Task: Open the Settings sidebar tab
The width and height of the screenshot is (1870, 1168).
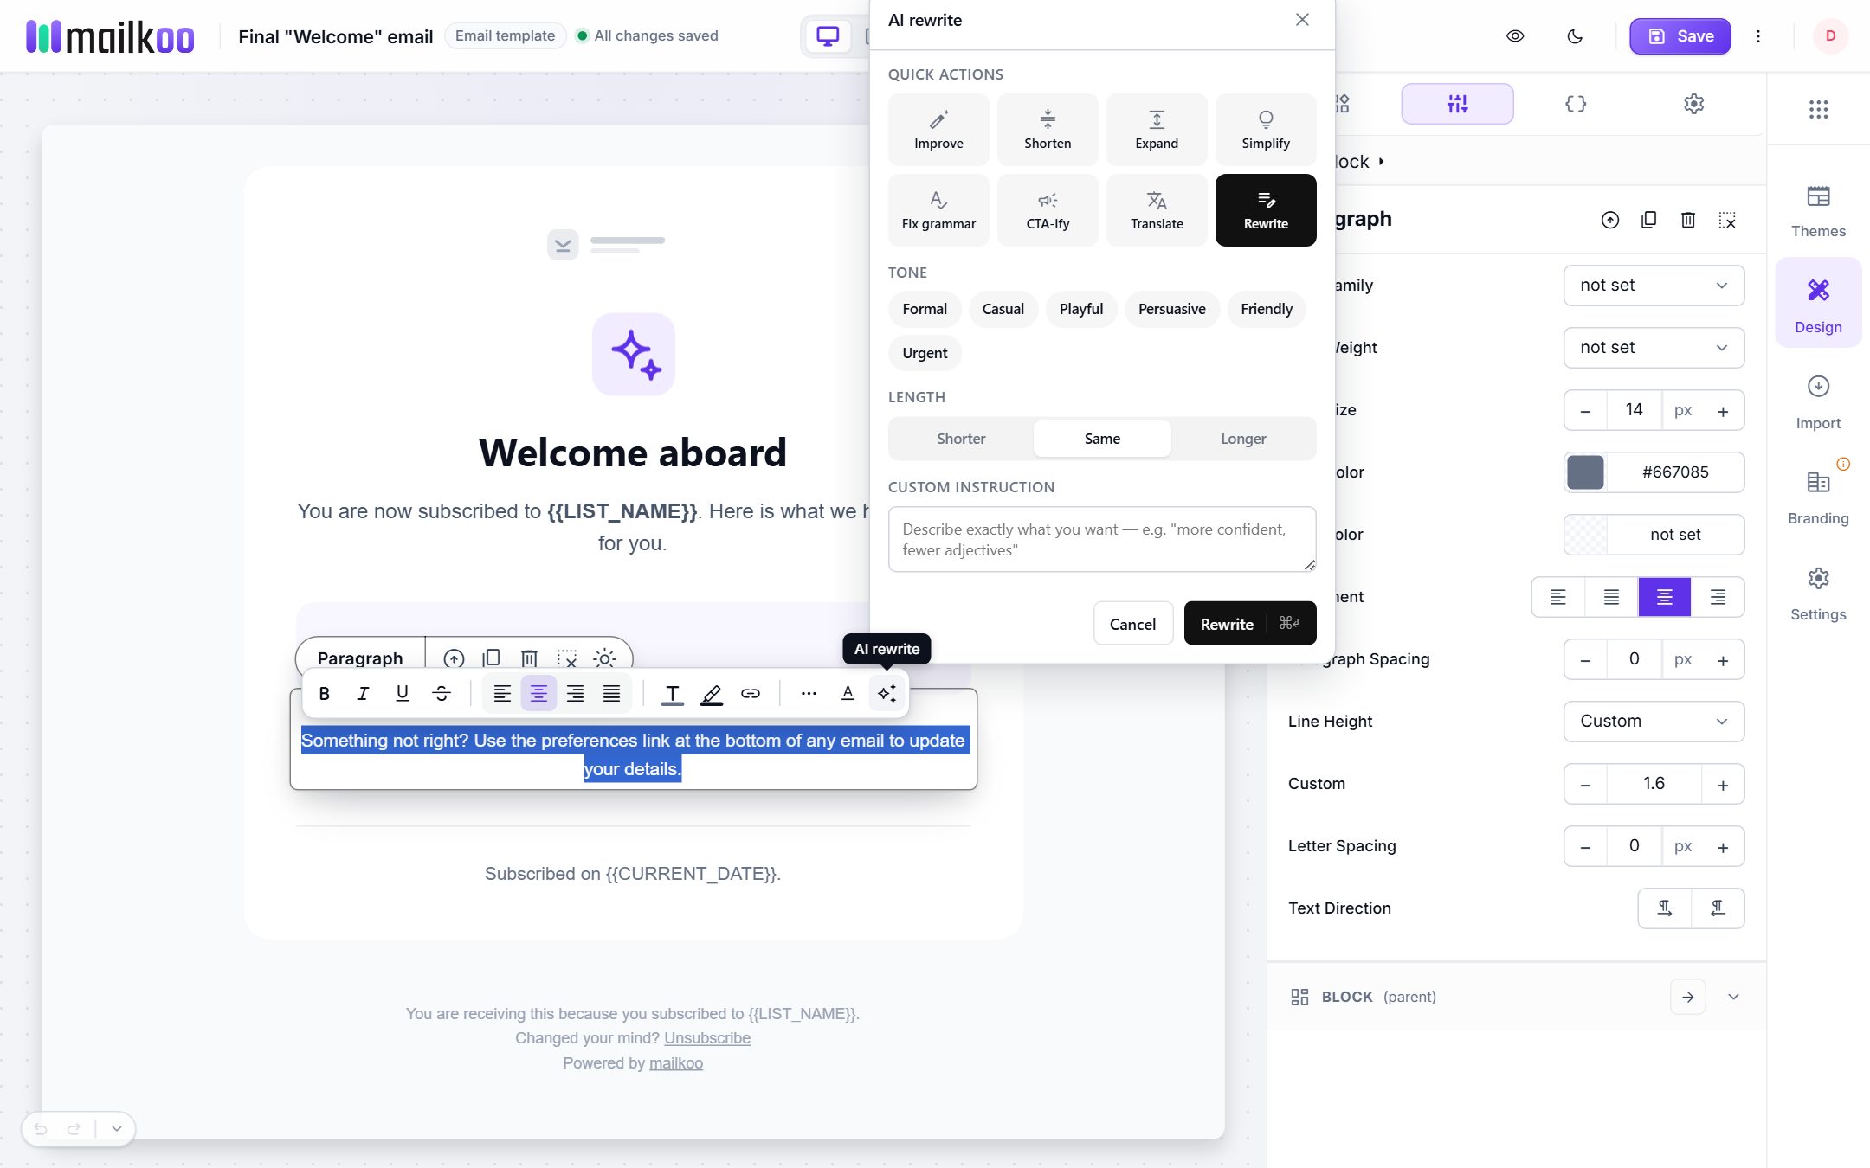Action: (1818, 595)
